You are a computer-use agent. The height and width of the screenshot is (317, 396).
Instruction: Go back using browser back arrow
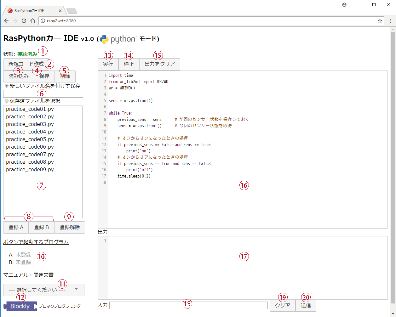pyautogui.click(x=6, y=21)
